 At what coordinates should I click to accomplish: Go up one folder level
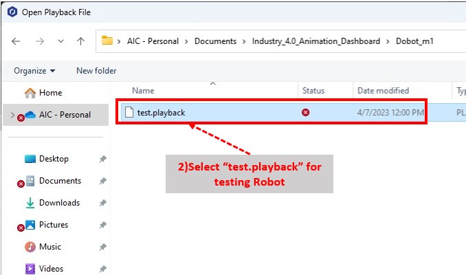click(x=80, y=41)
